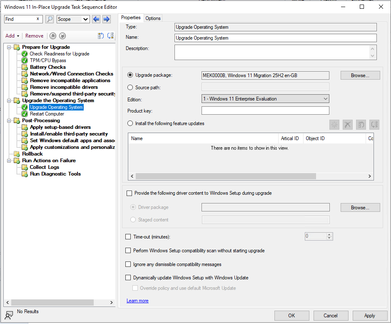Click the move-up icon in task sequence toolbar
The width and height of the screenshot is (391, 324).
pos(100,36)
